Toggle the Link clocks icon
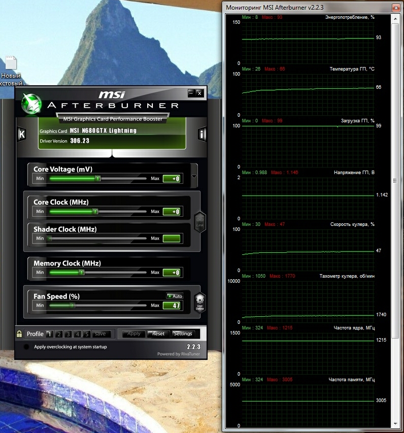This screenshot has height=433, width=404. click(x=200, y=222)
